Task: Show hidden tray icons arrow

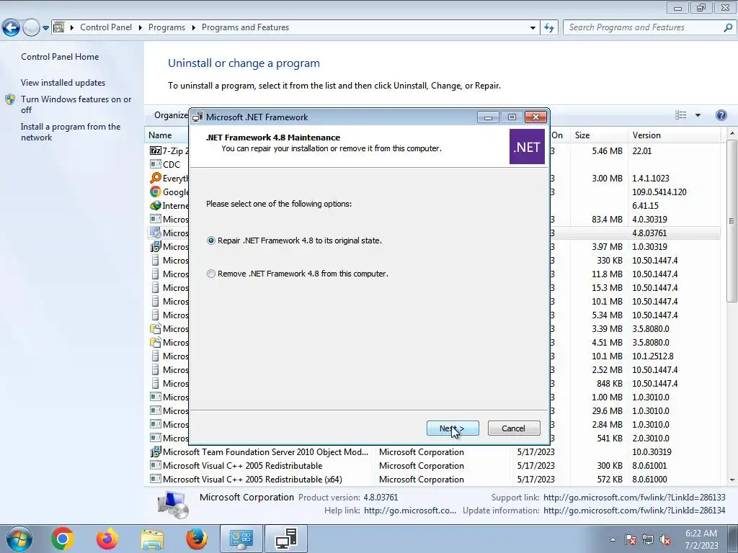Action: pyautogui.click(x=613, y=539)
